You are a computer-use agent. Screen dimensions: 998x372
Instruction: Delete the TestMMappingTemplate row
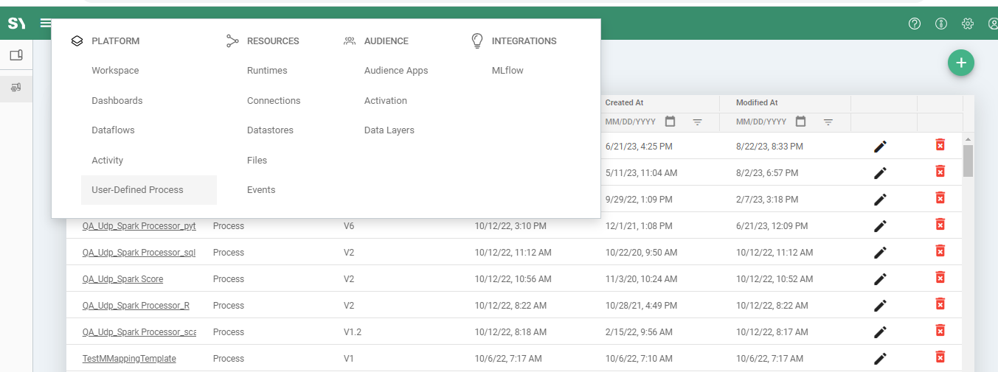[940, 357]
